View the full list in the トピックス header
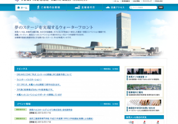This screenshot has width=178, height=124. tap(105, 69)
